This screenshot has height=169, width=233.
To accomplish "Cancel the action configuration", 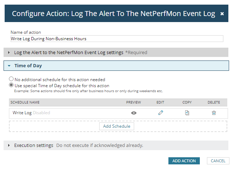I will (218, 161).
